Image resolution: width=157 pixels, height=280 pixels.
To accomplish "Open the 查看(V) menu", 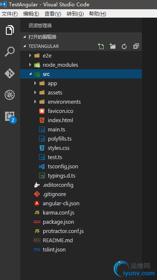I will pyautogui.click(x=53, y=14).
